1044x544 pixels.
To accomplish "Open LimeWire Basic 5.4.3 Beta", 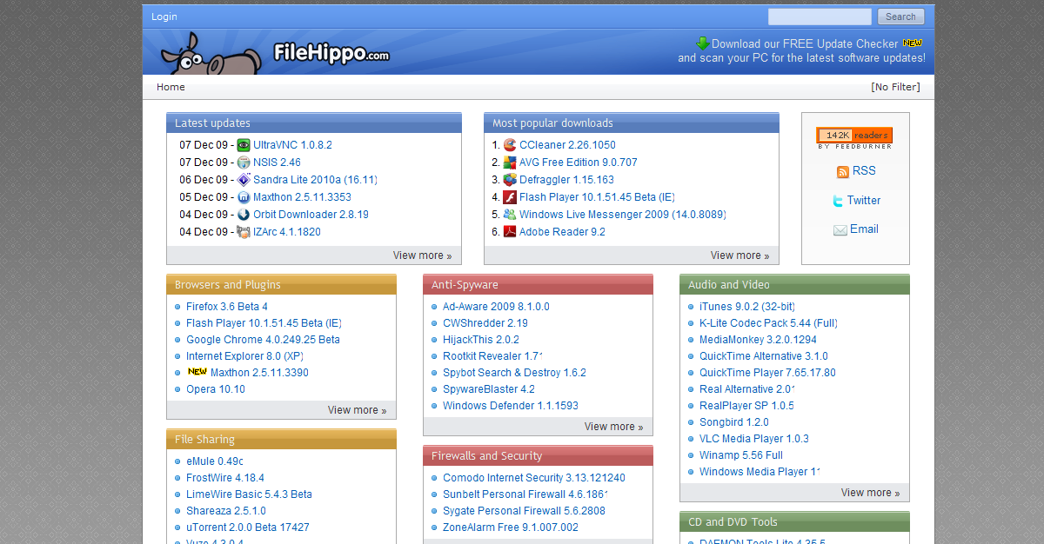I will click(249, 494).
